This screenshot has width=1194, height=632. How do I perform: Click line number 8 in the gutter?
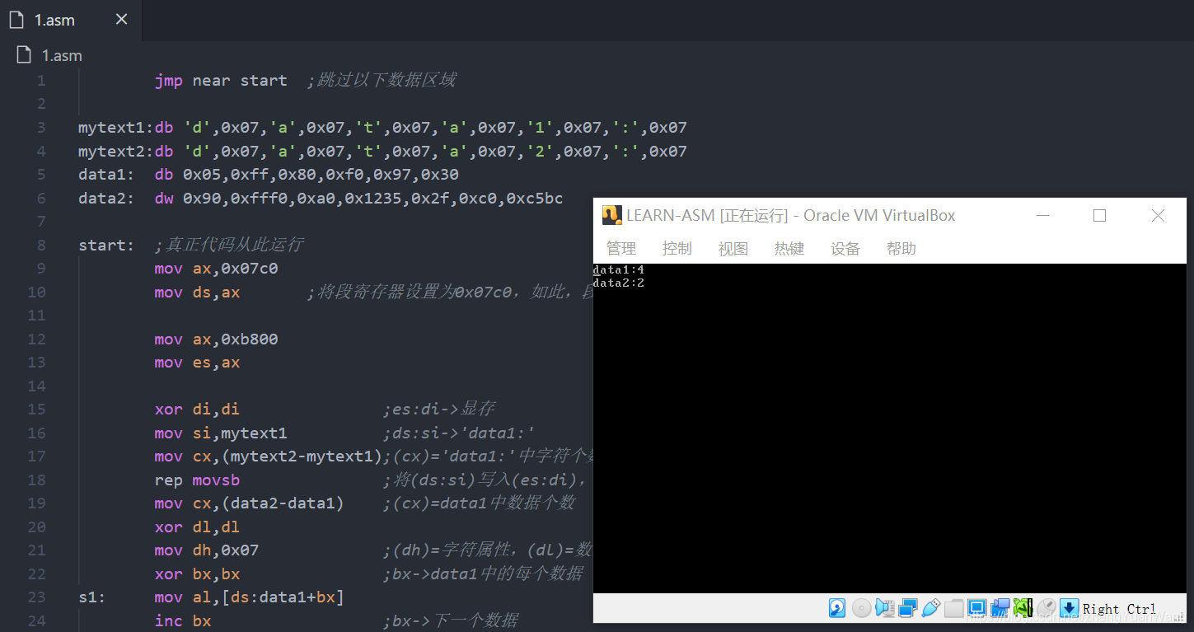[41, 245]
